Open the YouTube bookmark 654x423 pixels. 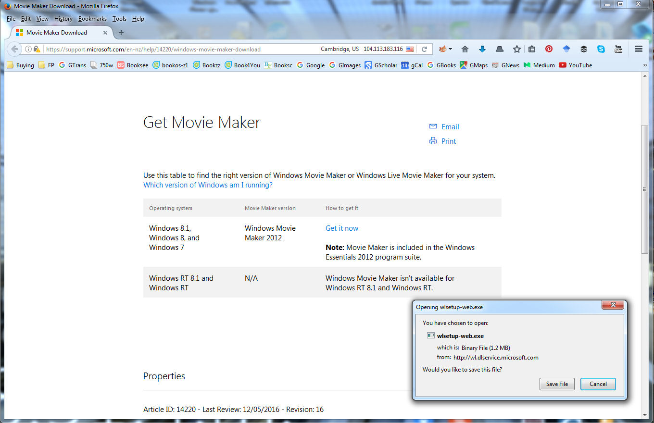click(x=576, y=65)
